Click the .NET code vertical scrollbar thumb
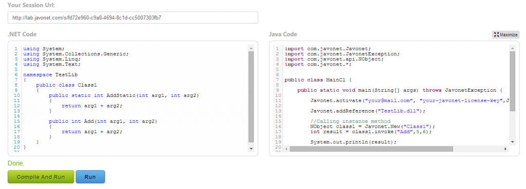 251,97
